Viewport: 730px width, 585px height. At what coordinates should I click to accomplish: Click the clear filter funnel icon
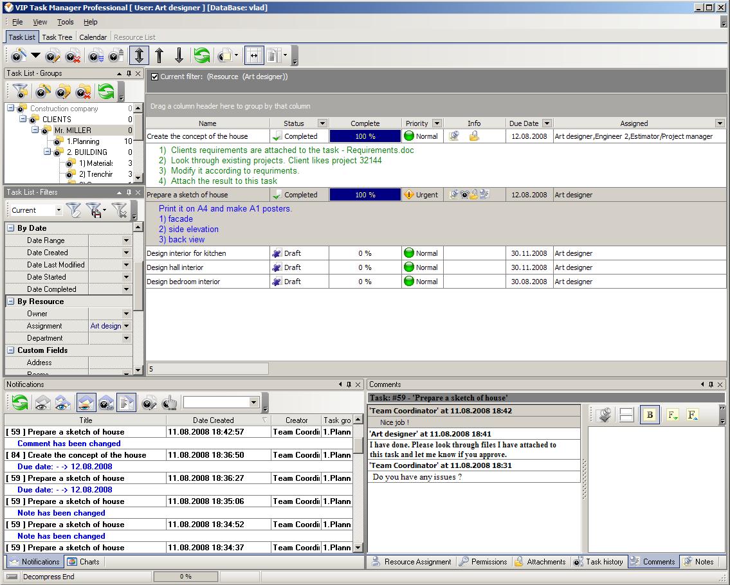(x=119, y=210)
